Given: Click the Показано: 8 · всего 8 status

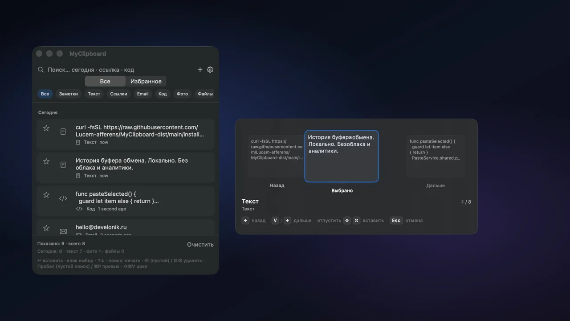Looking at the screenshot, I should (61, 244).
